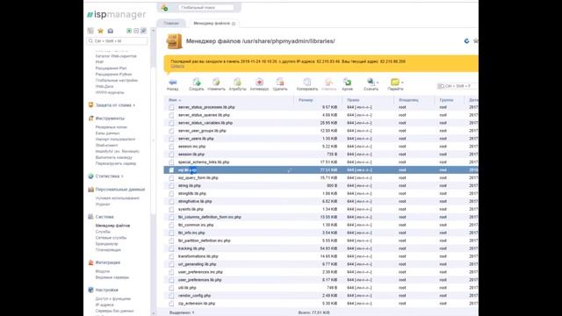
Task: Select the user_preferences.inc.php row
Action: [321, 272]
